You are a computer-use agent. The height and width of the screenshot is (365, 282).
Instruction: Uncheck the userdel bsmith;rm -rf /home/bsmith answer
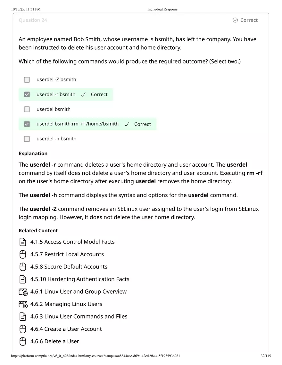[x=27, y=124]
